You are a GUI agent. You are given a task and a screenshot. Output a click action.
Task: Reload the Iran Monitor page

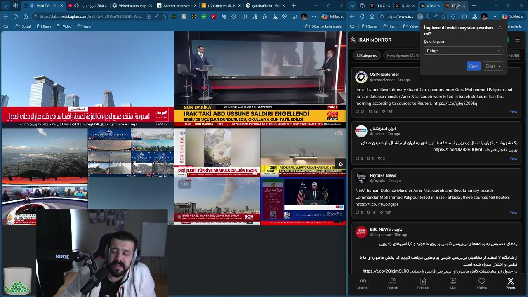362,16
